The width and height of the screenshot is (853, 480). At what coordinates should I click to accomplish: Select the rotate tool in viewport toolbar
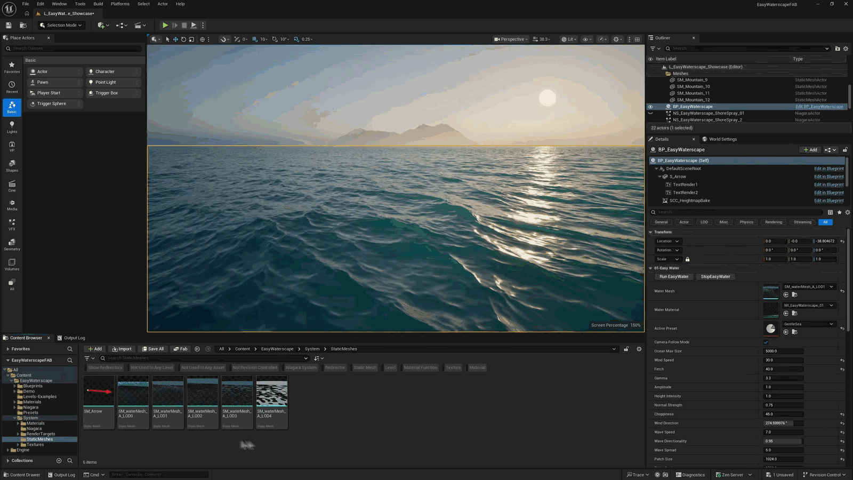[183, 39]
